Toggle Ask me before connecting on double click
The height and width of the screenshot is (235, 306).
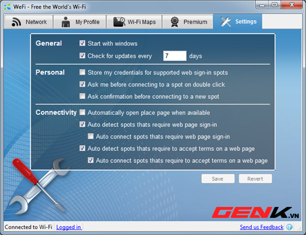[x=82, y=84]
